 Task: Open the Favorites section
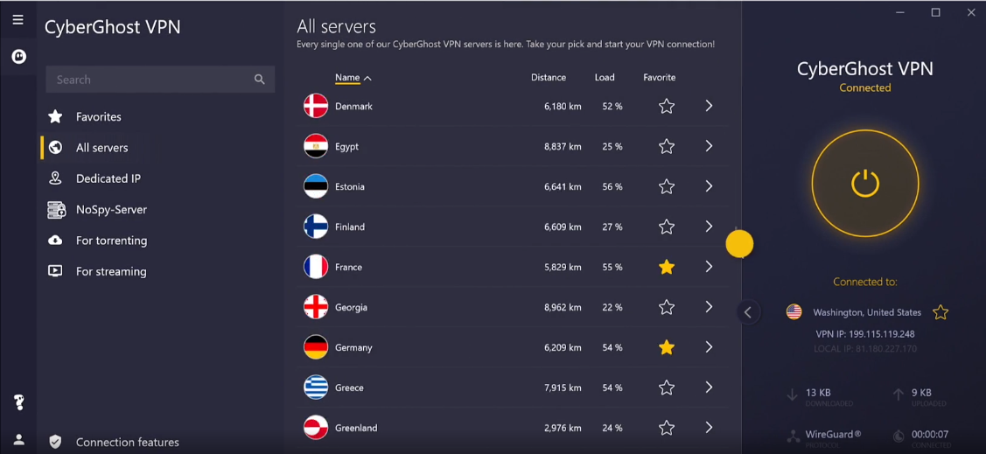(98, 116)
